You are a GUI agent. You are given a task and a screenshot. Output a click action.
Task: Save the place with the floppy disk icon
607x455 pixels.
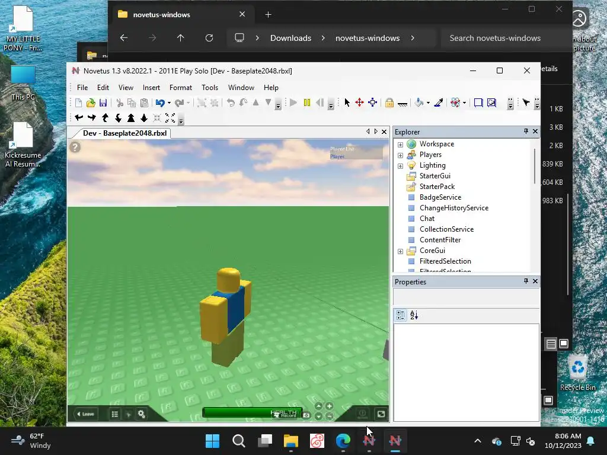[103, 102]
